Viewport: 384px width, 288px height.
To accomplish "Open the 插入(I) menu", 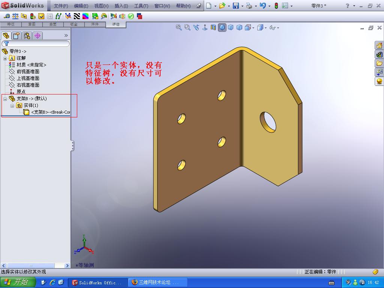I will point(121,6).
